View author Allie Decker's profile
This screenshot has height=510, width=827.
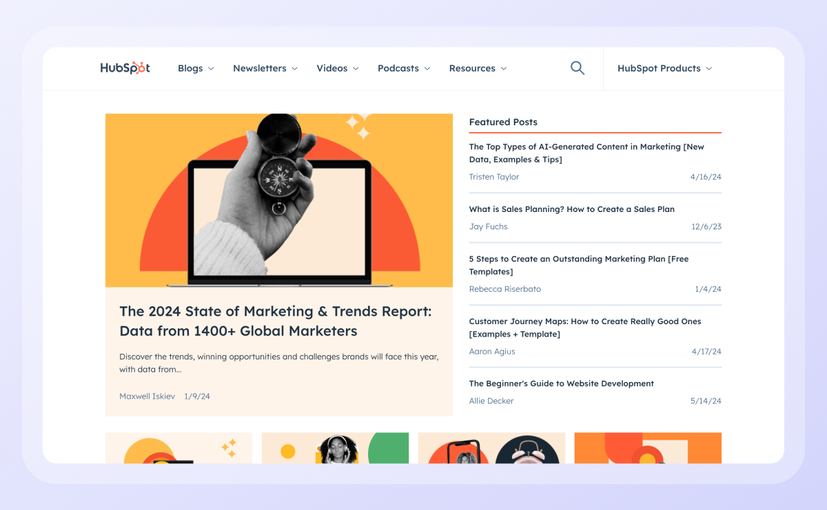point(491,401)
